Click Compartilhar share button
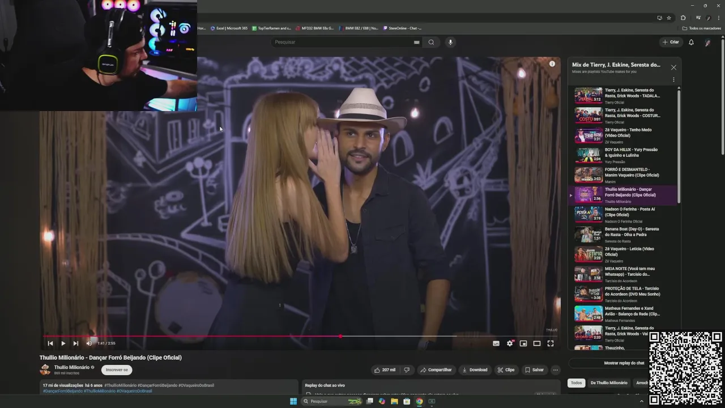This screenshot has height=408, width=725. pos(436,370)
